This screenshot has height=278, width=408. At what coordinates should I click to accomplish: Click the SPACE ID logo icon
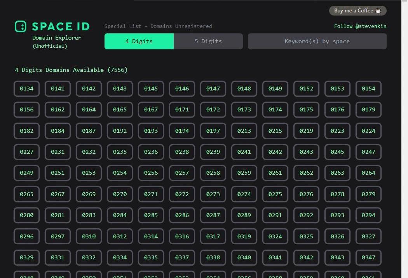21,26
